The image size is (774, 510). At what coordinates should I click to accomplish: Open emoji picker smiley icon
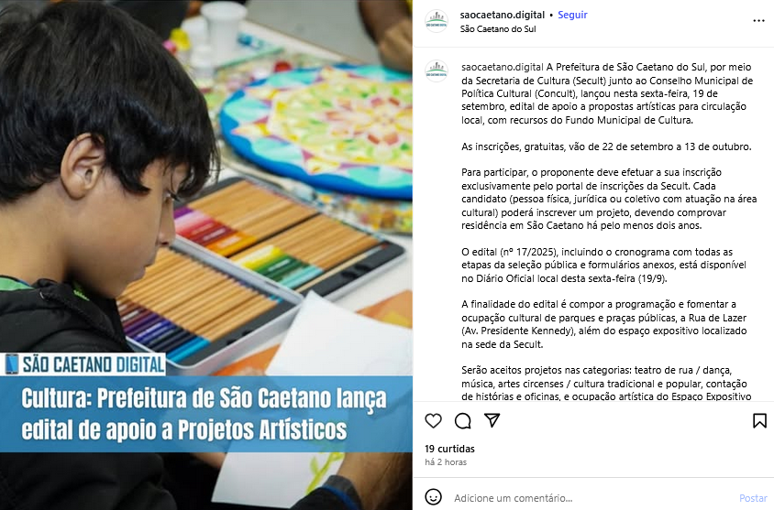[434, 496]
